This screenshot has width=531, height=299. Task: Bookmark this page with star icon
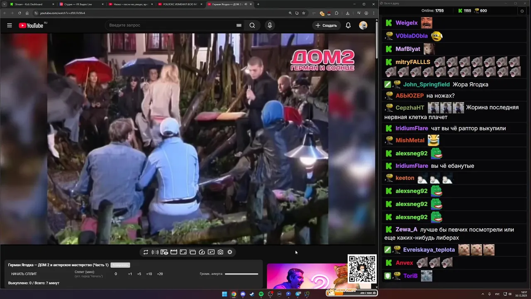tap(303, 13)
